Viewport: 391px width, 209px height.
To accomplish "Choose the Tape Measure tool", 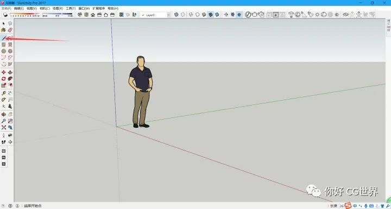I will pyautogui.click(x=3, y=94).
